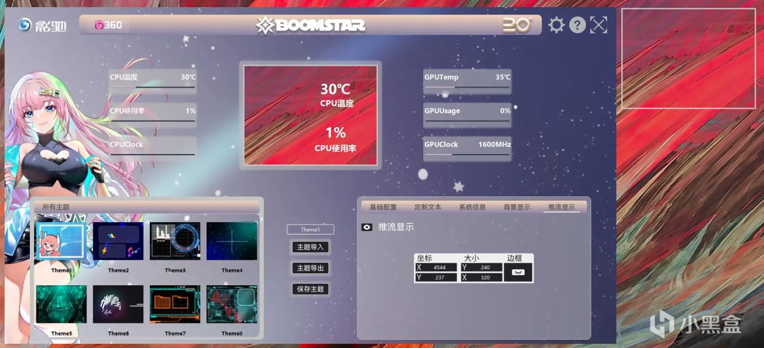Screen dimensions: 764x348
Task: Open settings via the gear icon
Action: [x=556, y=25]
